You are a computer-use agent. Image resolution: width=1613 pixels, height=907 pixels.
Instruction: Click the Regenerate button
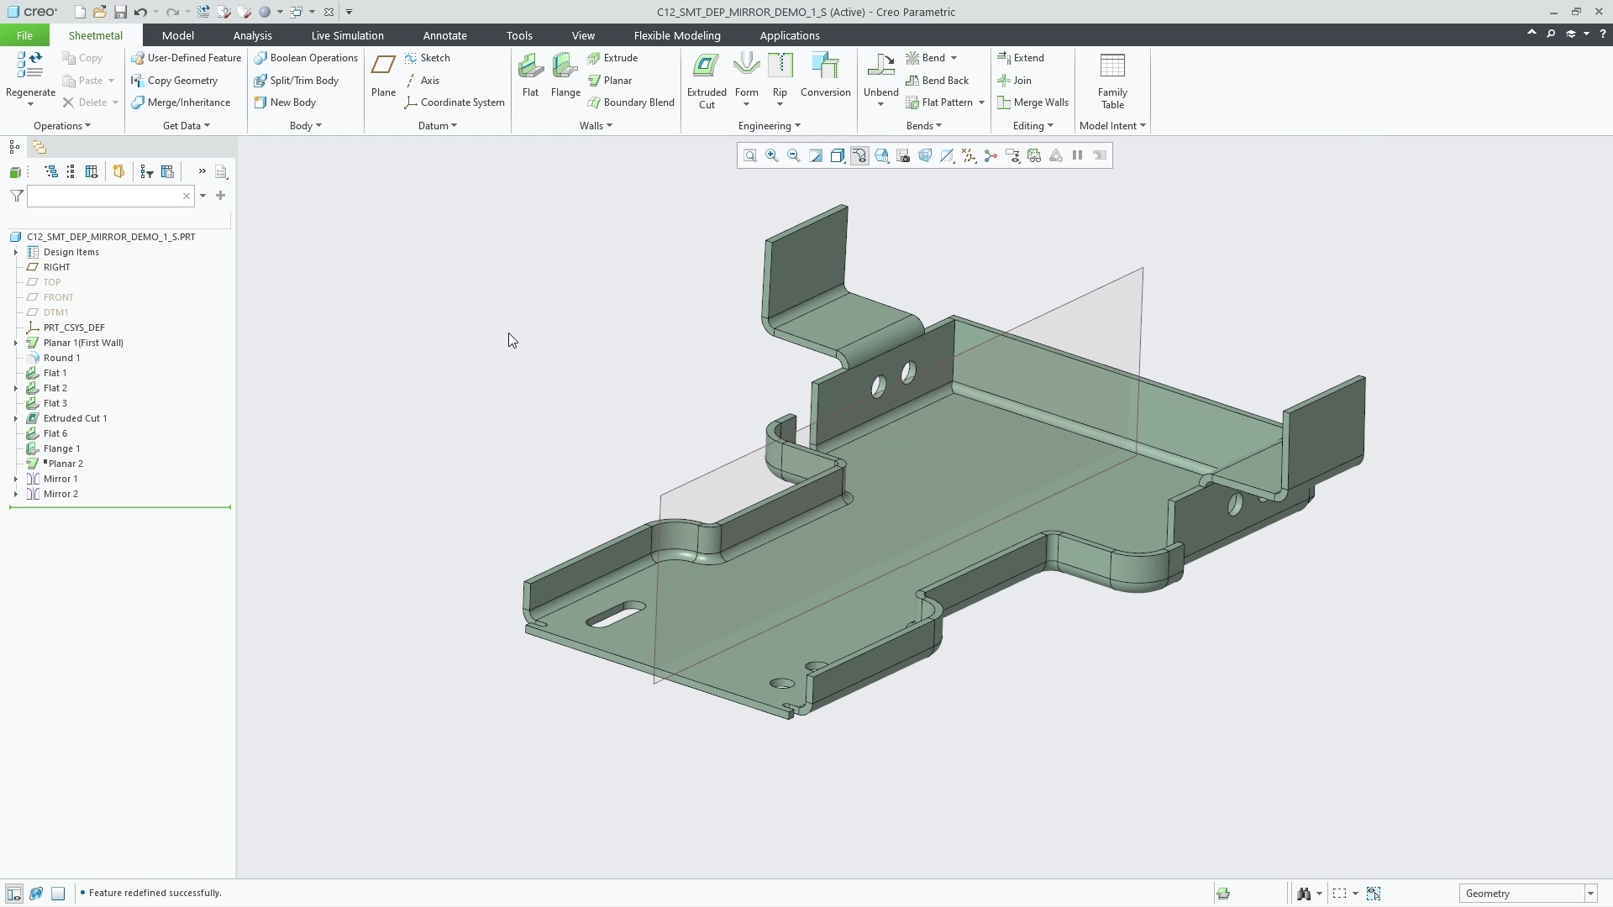[x=29, y=76]
